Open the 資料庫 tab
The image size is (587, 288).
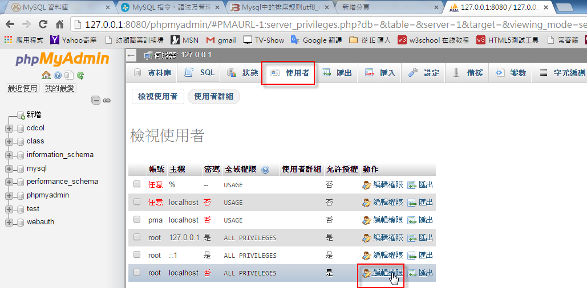tap(152, 73)
